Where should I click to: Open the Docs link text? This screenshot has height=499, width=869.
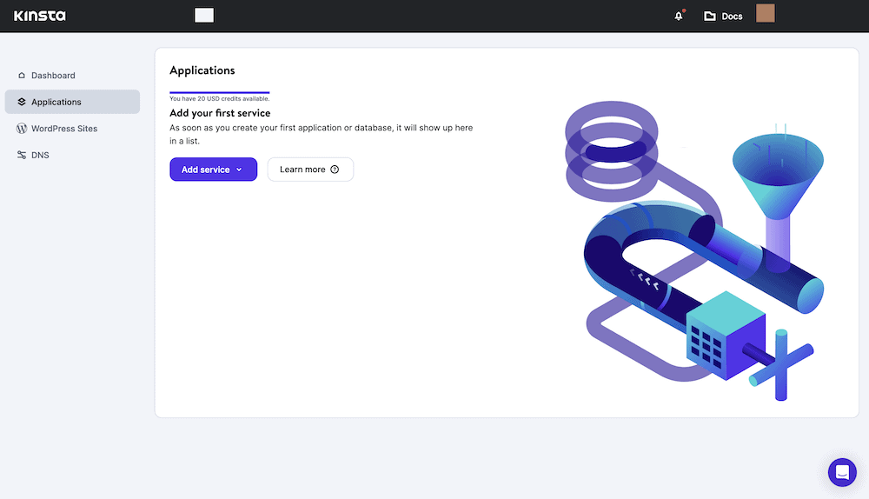tap(732, 17)
